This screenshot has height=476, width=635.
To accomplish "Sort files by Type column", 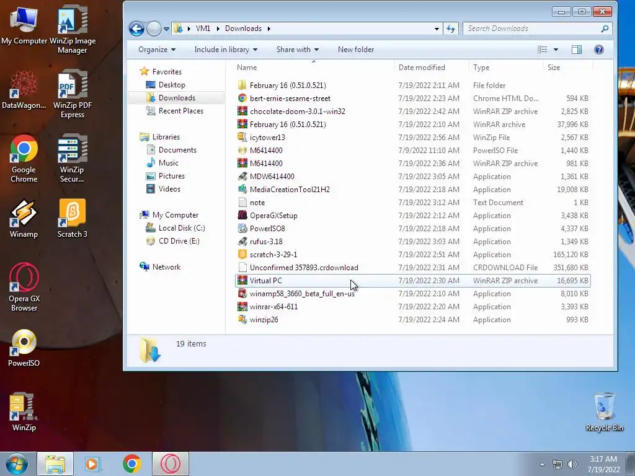I will click(x=506, y=67).
